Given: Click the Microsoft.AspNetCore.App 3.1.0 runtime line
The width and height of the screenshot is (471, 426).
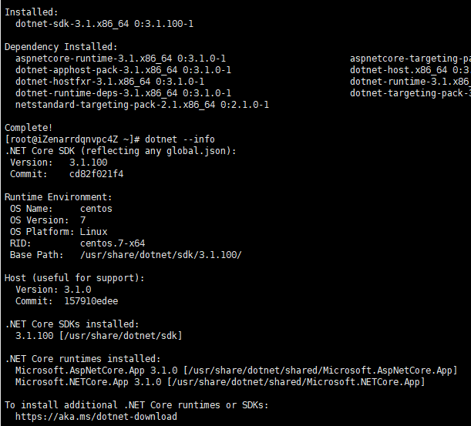Looking at the screenshot, I should point(237,371).
